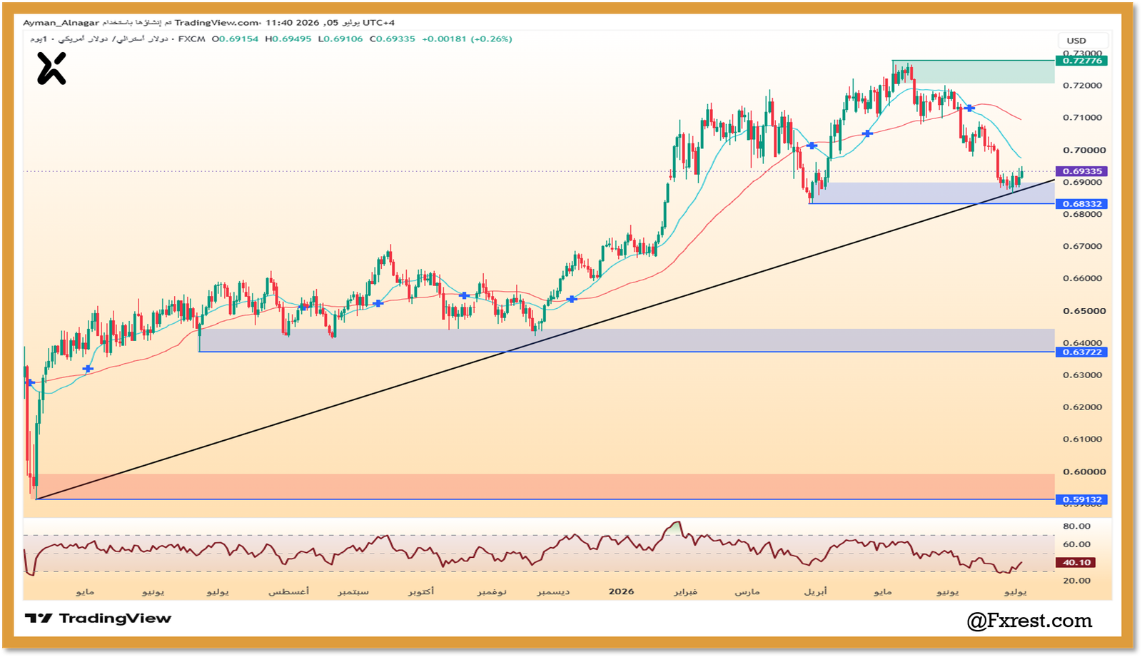Click the 0.60000 price axis label
The height and width of the screenshot is (657, 1142).
1084,472
